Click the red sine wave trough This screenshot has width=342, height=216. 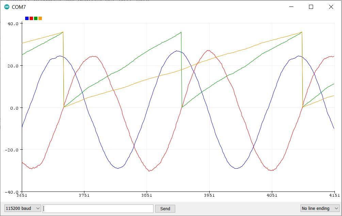click(x=149, y=171)
